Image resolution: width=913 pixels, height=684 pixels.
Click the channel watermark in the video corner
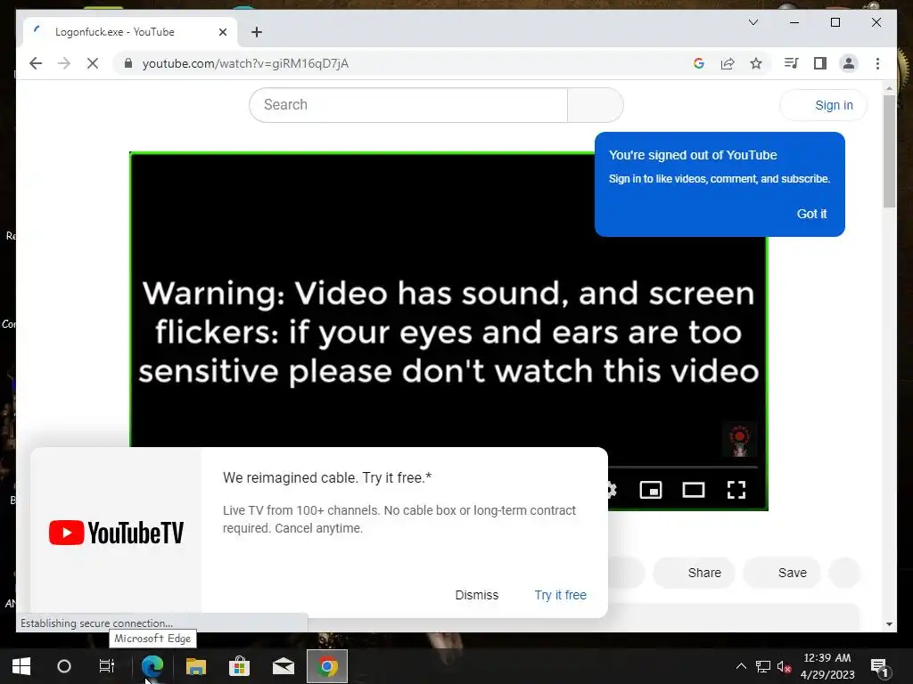coord(739,440)
